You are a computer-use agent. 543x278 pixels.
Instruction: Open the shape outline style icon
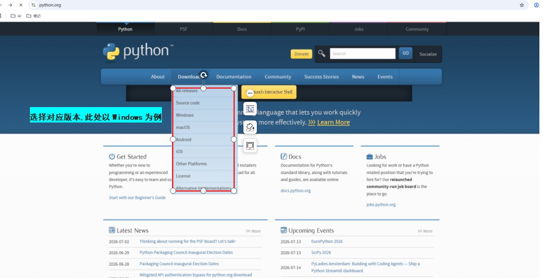(250, 146)
